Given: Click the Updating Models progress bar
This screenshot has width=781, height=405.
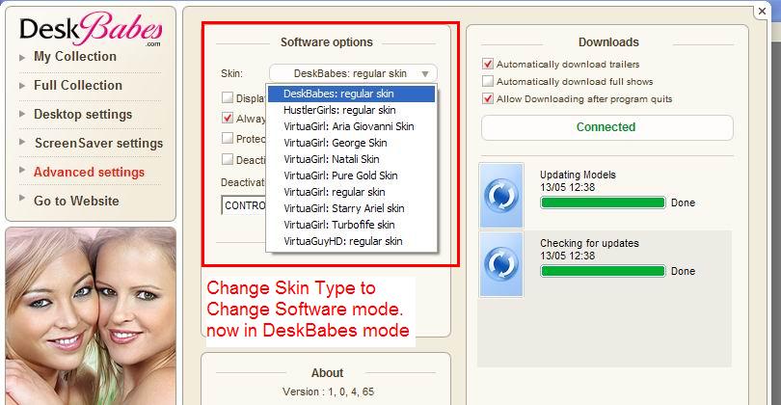Looking at the screenshot, I should [x=603, y=202].
